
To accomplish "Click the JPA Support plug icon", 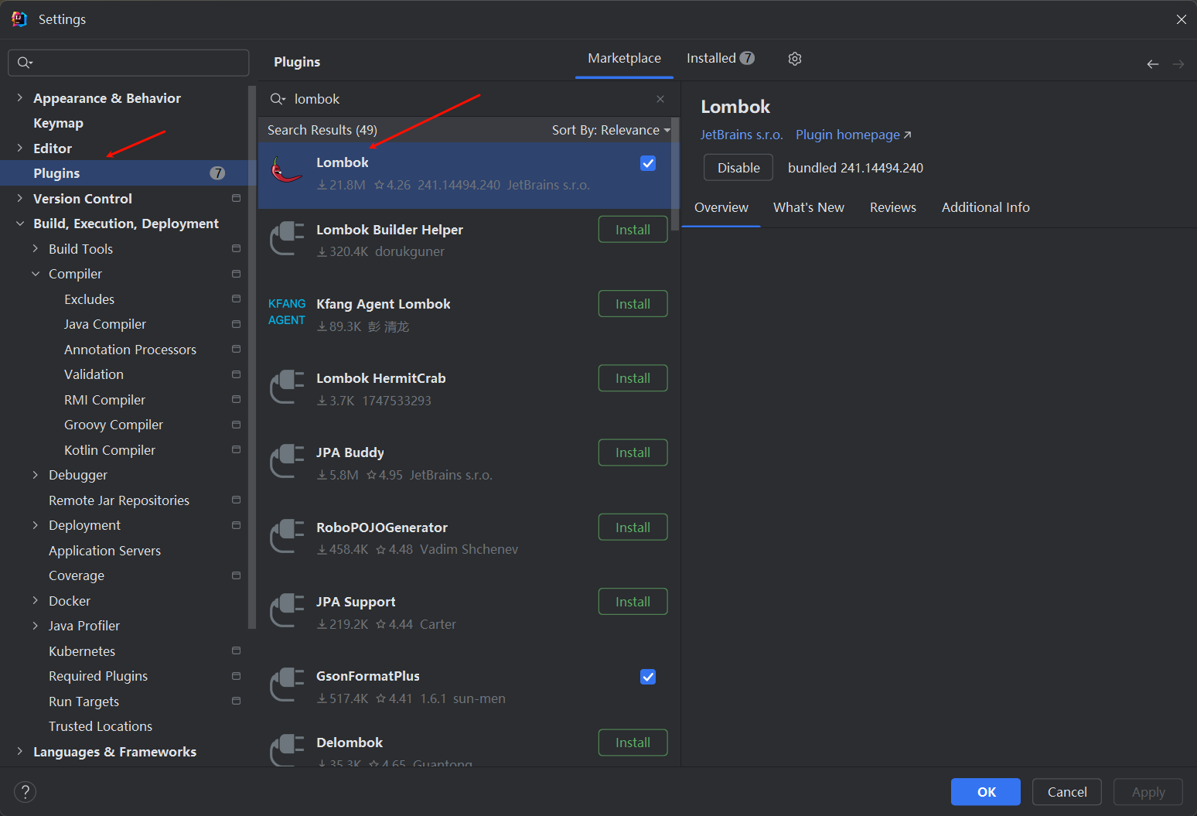I will pyautogui.click(x=287, y=610).
